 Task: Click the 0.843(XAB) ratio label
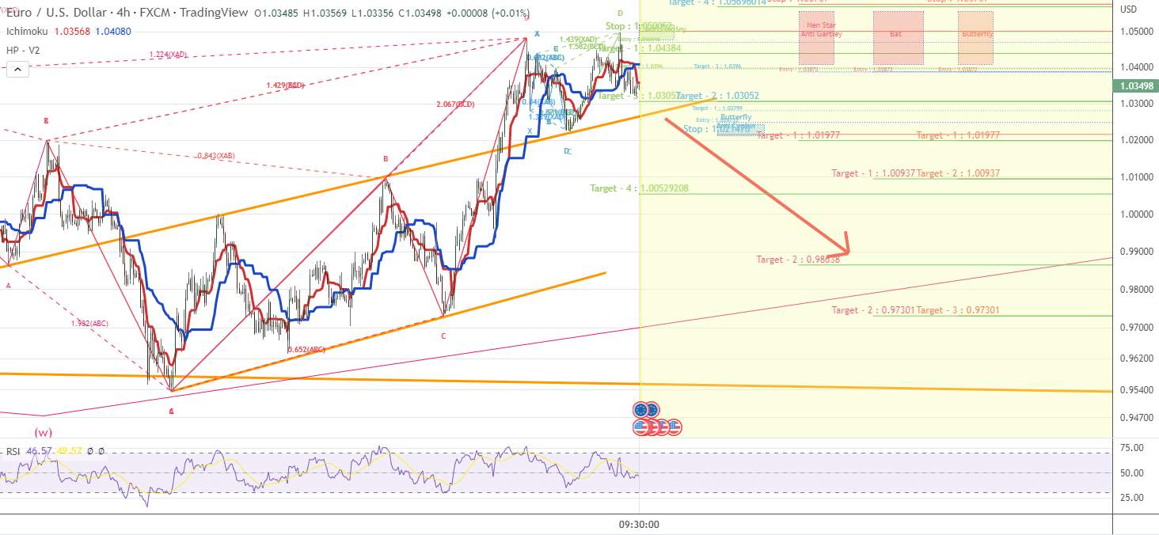216,156
